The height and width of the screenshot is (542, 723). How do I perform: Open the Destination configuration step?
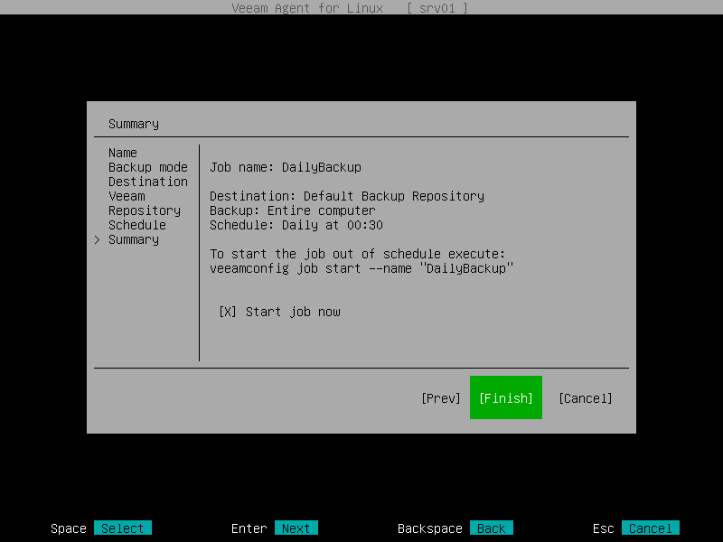pos(146,182)
